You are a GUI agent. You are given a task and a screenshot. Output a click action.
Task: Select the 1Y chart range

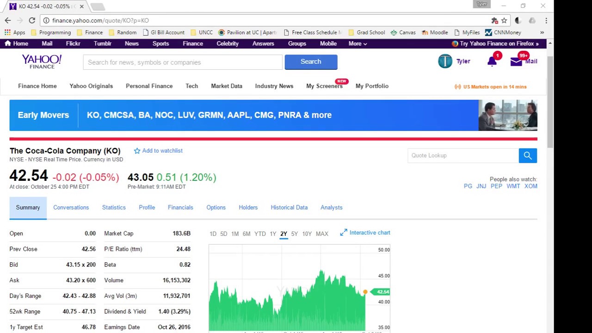tap(273, 234)
